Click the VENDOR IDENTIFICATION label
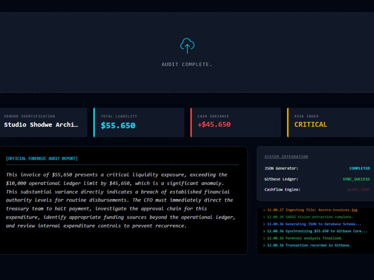 (29, 116)
